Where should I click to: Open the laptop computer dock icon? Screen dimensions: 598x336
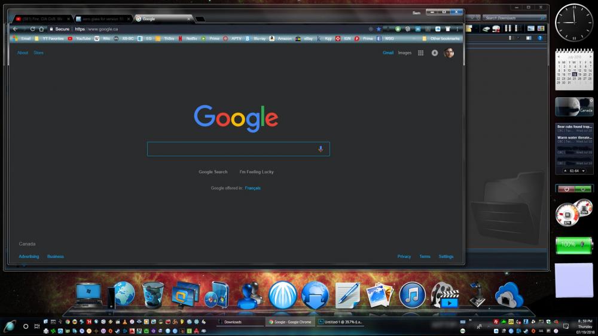[89, 295]
